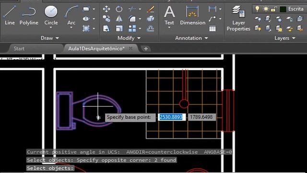The width and height of the screenshot is (307, 173).
Task: Open the Hatch tool dropdown arrow
Action: click(x=94, y=29)
